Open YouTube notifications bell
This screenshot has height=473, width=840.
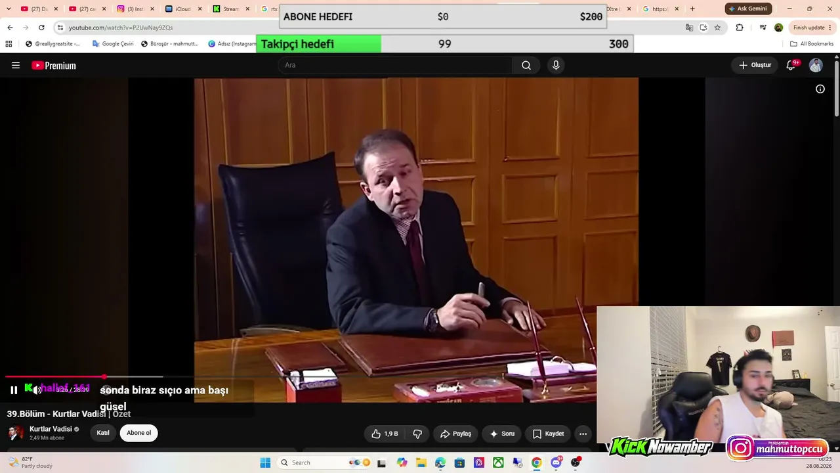click(x=791, y=65)
